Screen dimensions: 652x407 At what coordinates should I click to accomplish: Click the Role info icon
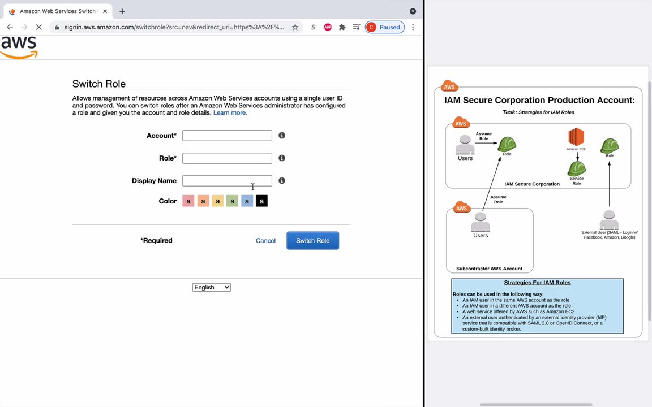click(x=282, y=158)
